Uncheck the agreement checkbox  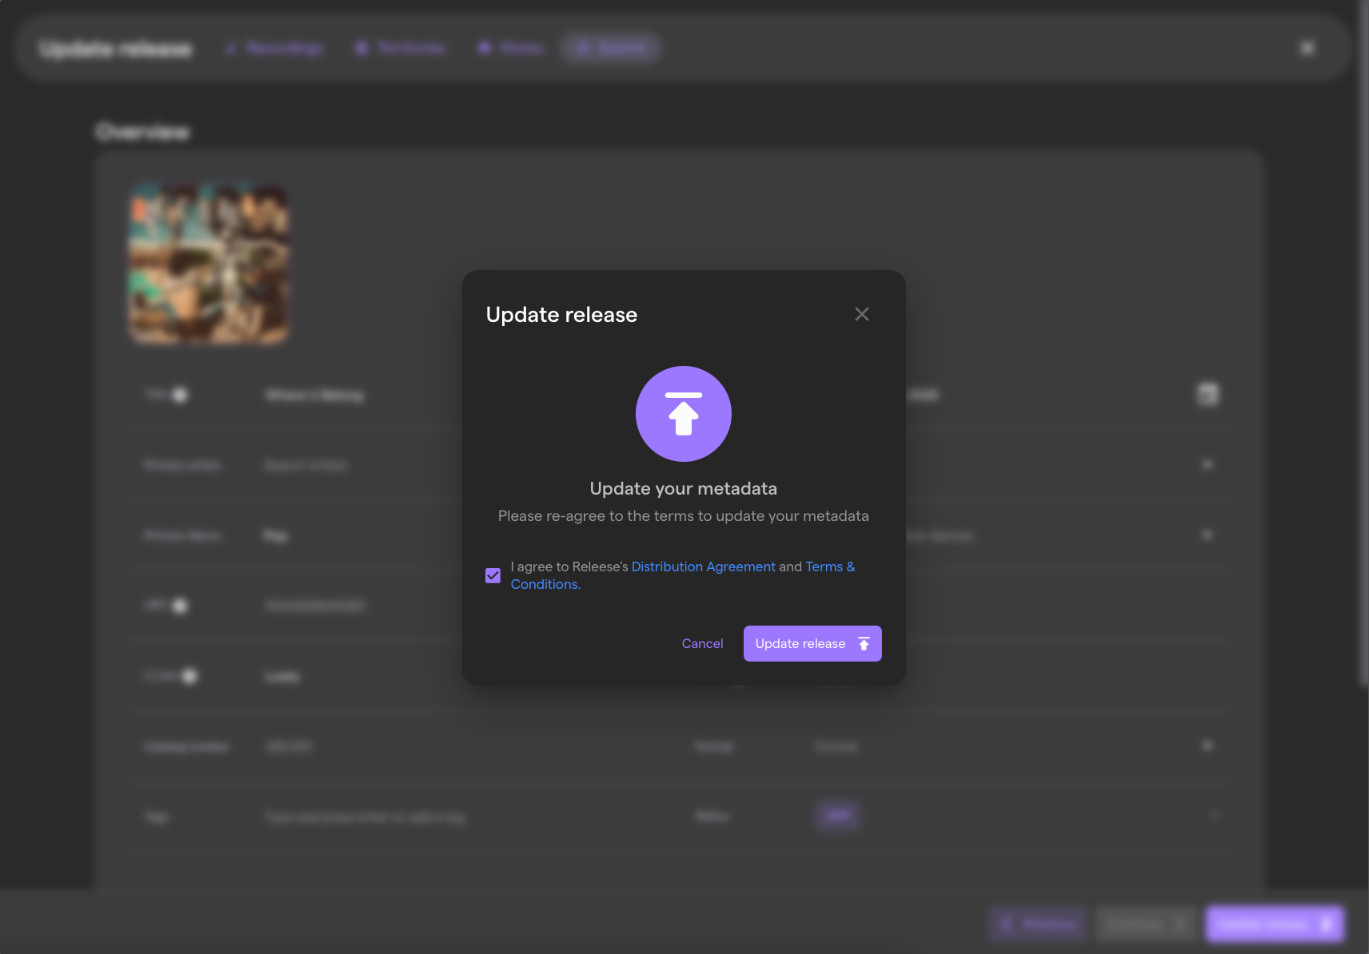[493, 575]
